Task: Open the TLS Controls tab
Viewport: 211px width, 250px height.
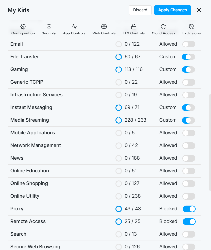Action: [x=134, y=30]
